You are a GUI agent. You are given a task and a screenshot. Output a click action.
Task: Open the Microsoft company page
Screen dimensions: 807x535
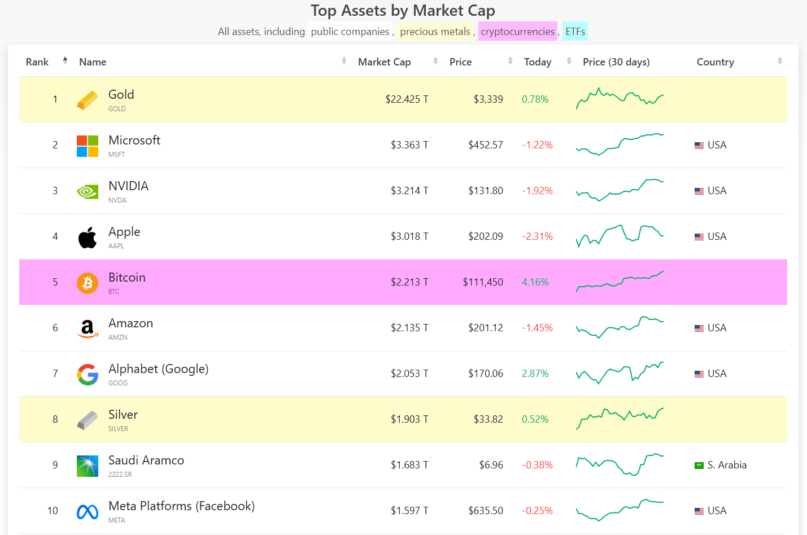(x=134, y=140)
